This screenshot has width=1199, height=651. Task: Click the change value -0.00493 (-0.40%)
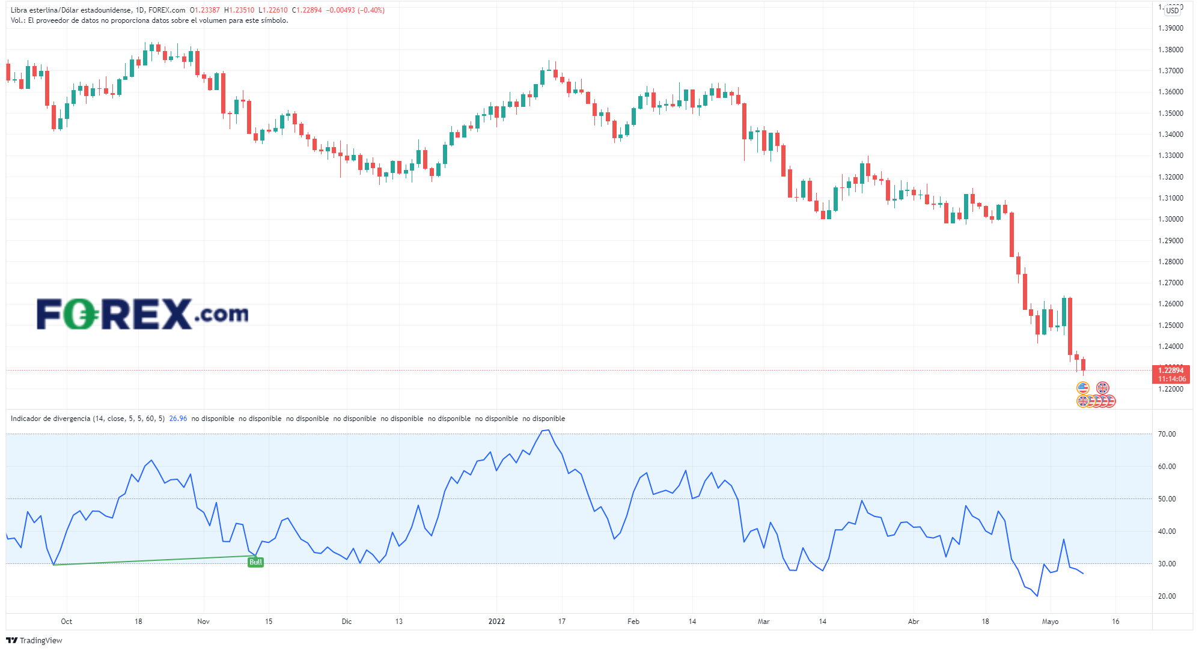[355, 10]
